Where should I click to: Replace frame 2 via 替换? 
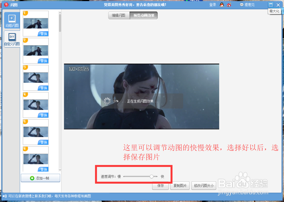[43, 61]
